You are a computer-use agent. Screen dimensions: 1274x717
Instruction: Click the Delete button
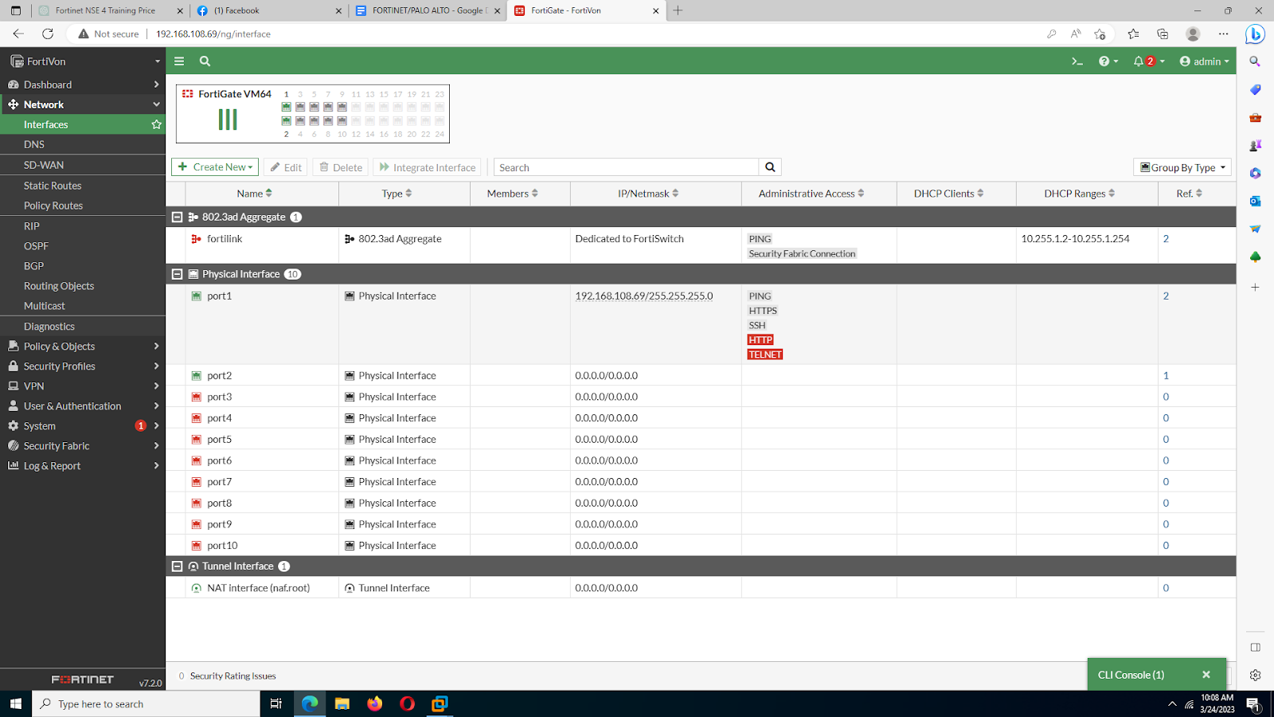pos(341,167)
